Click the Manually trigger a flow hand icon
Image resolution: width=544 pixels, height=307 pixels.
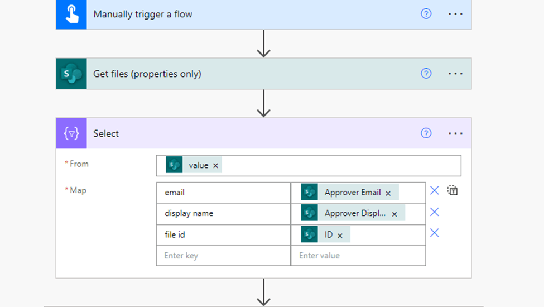pos(71,14)
